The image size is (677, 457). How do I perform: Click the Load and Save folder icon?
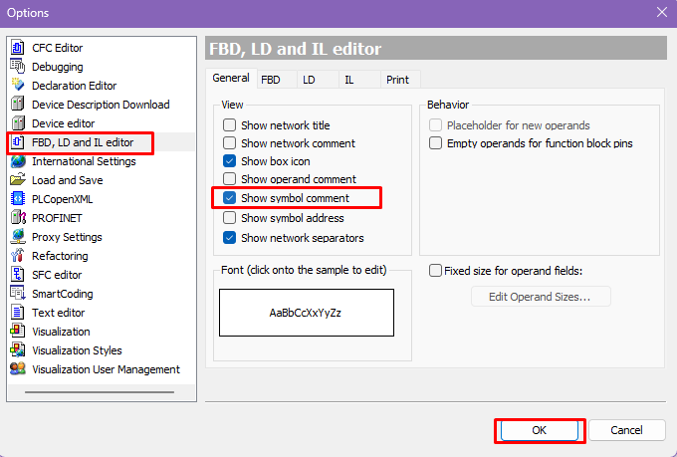(17, 180)
